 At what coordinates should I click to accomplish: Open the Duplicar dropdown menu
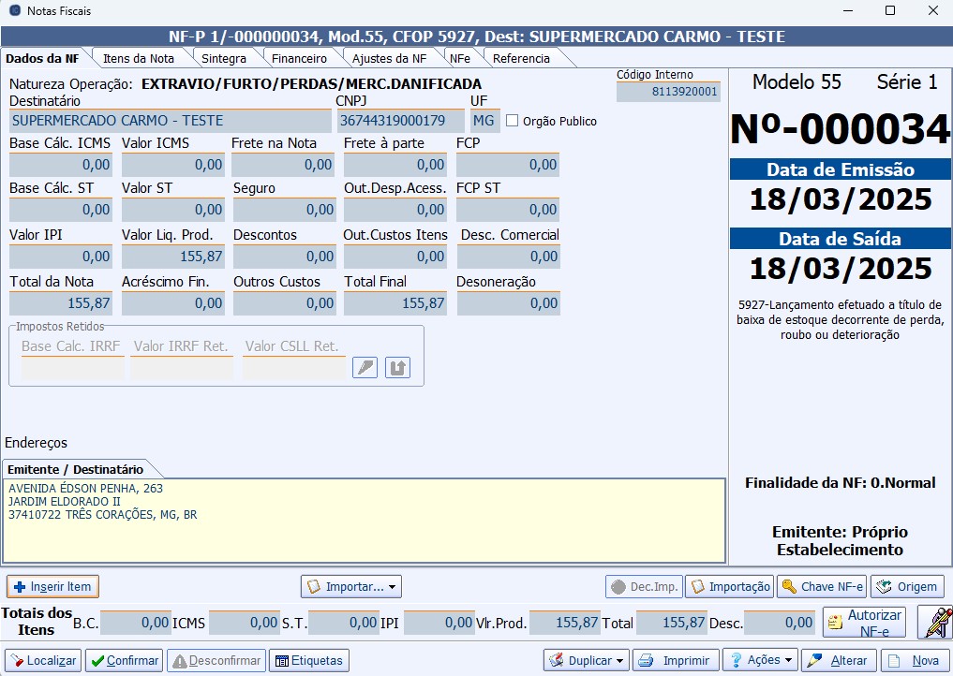click(x=586, y=660)
